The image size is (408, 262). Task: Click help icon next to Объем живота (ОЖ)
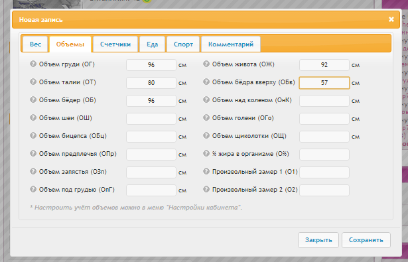(x=206, y=64)
